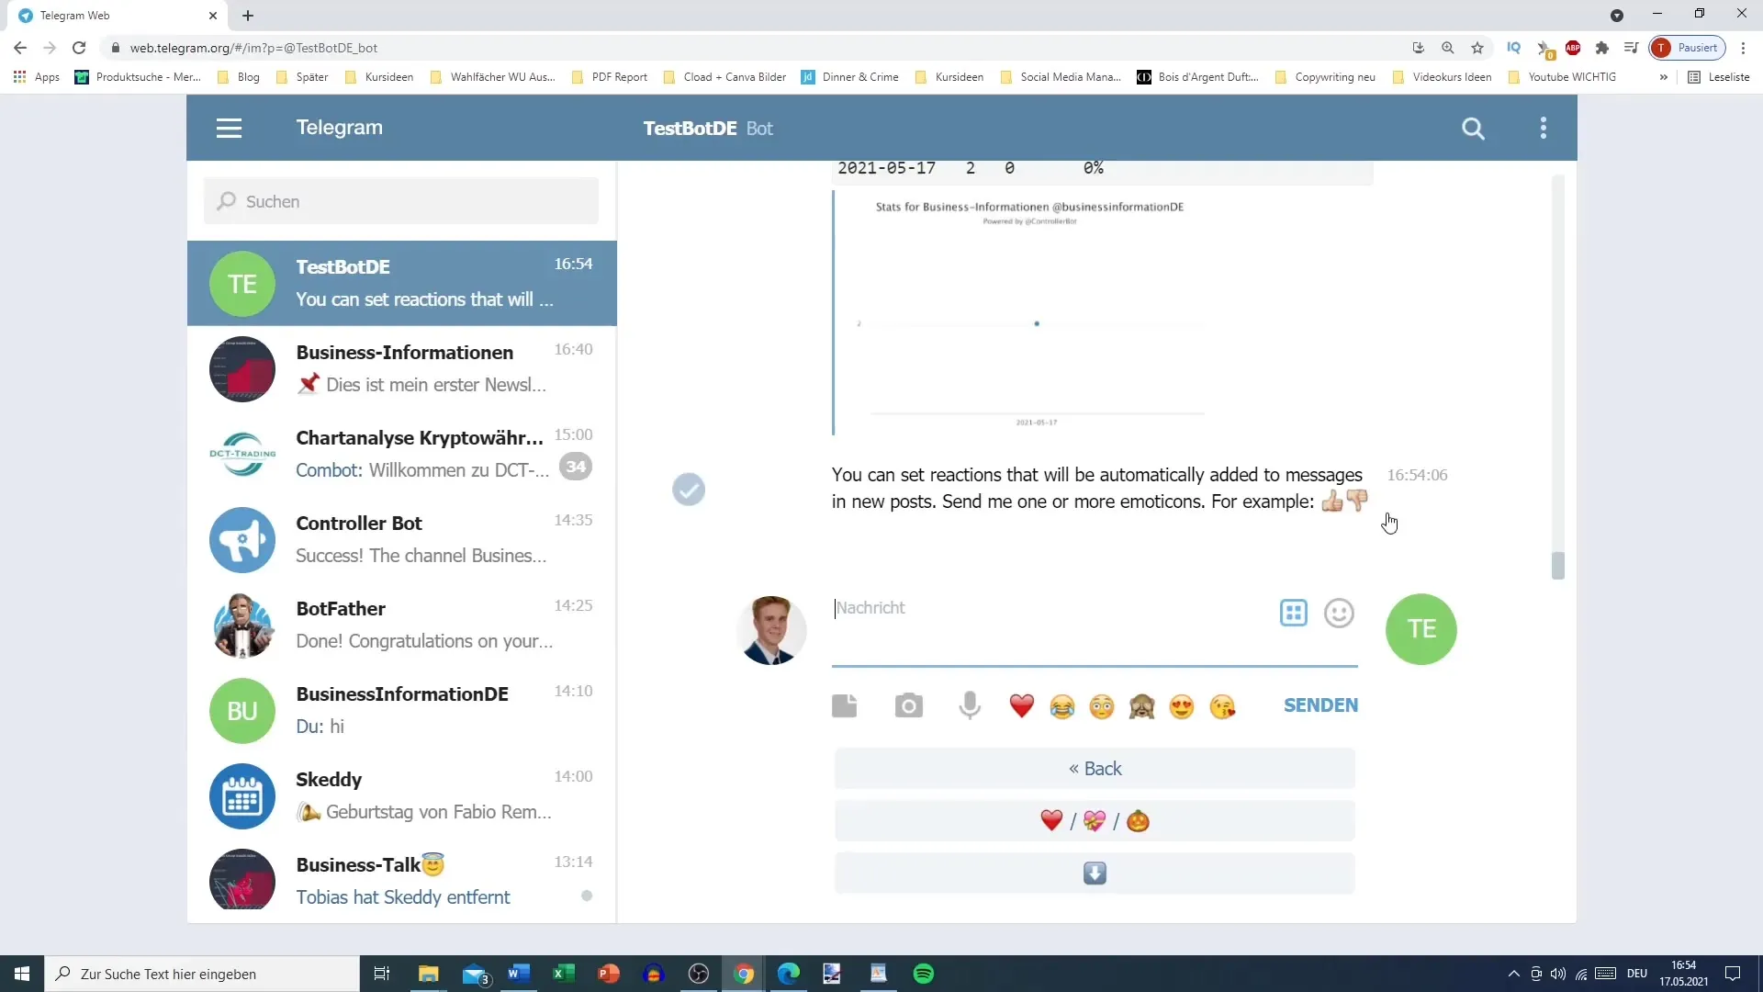This screenshot has height=992, width=1763.
Task: Insert the red heart quick emoji
Action: click(x=1022, y=706)
